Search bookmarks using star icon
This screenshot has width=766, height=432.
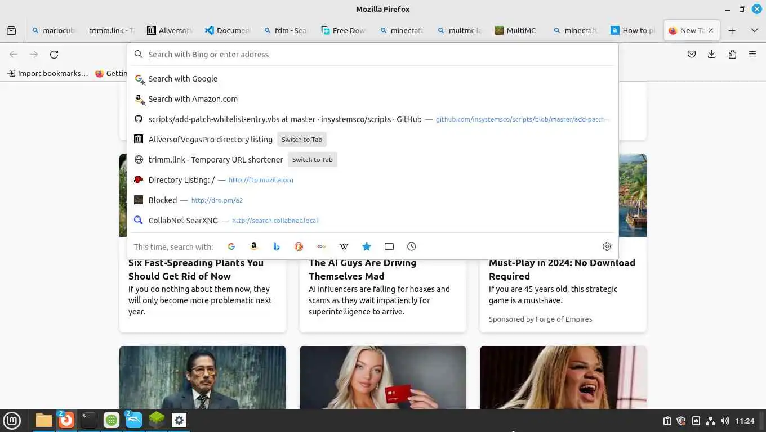[367, 246]
